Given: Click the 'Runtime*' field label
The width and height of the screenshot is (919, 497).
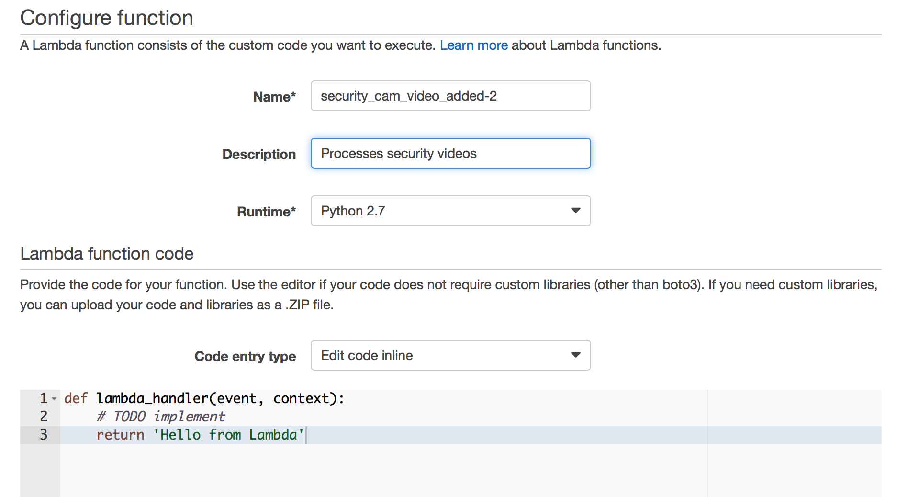Looking at the screenshot, I should click(266, 212).
